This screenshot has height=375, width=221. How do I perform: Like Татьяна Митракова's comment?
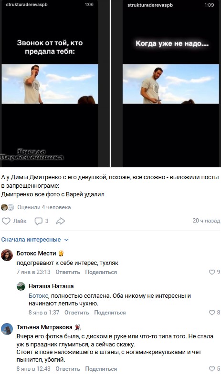coord(214,368)
